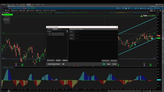Click the Stage Acceleration green label
Viewport: 164px width, 92px height.
click(8, 15)
